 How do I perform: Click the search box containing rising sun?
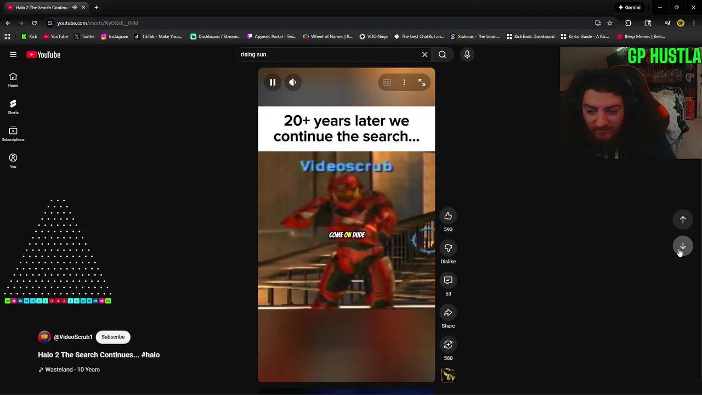pos(328,54)
